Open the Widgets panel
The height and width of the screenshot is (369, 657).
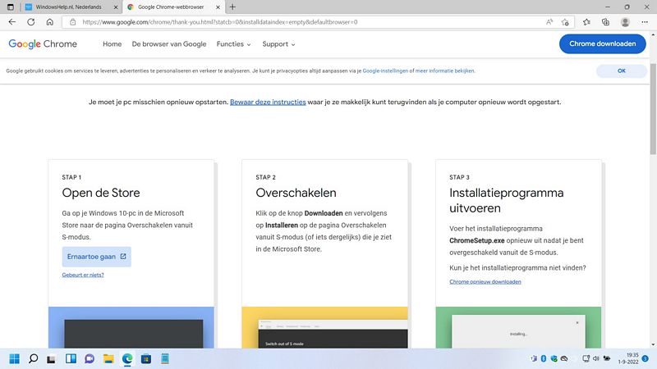tap(71, 359)
